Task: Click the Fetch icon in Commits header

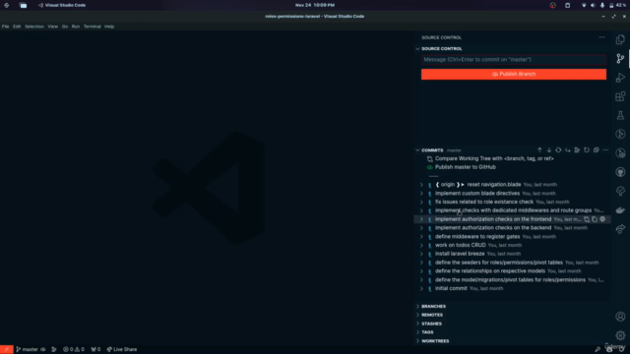Action: coord(558,150)
